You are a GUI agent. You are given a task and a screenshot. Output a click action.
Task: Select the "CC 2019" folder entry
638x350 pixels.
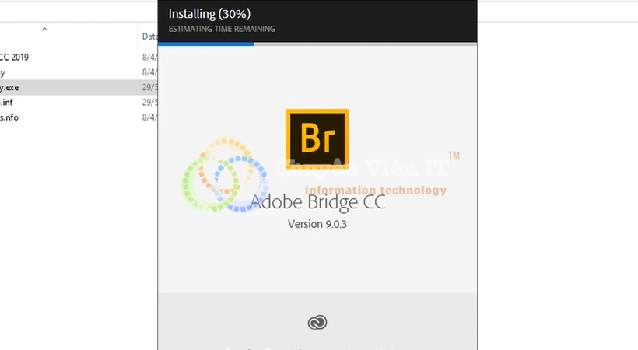[x=14, y=57]
